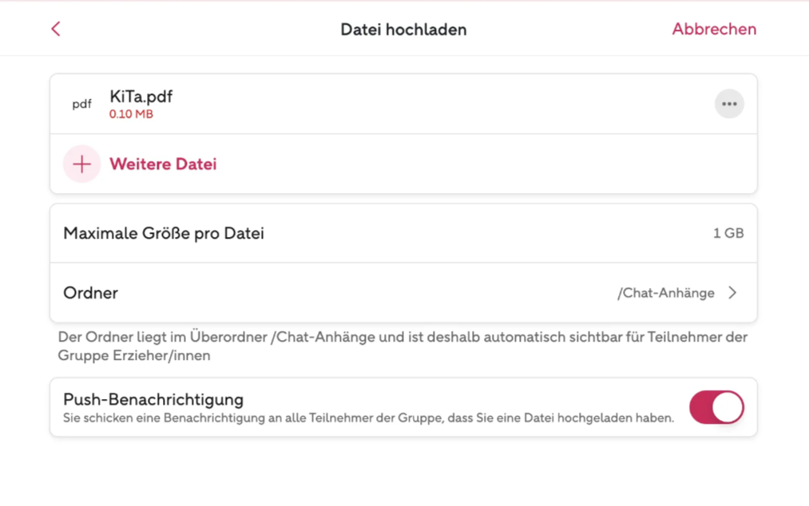Click the Maximale Größe pro Datei row
The image size is (809, 506).
tap(403, 233)
